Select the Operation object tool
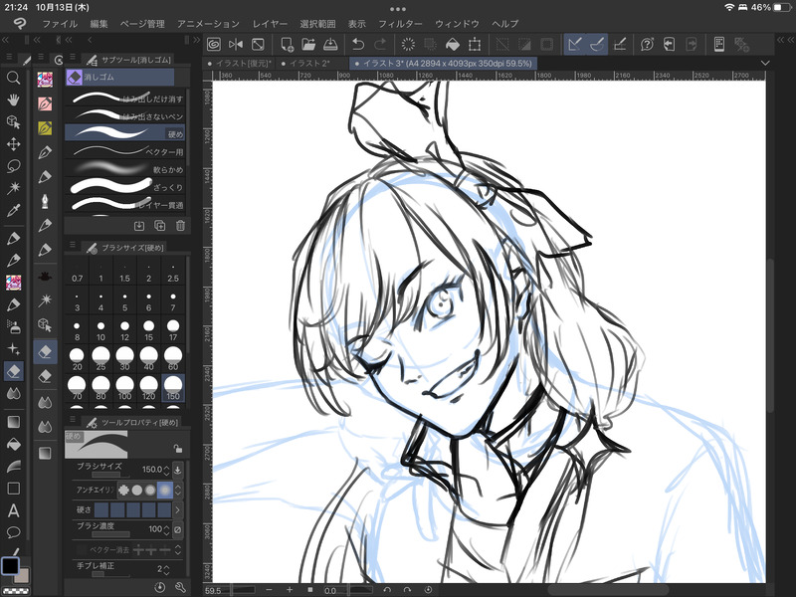The image size is (796, 597). click(13, 121)
